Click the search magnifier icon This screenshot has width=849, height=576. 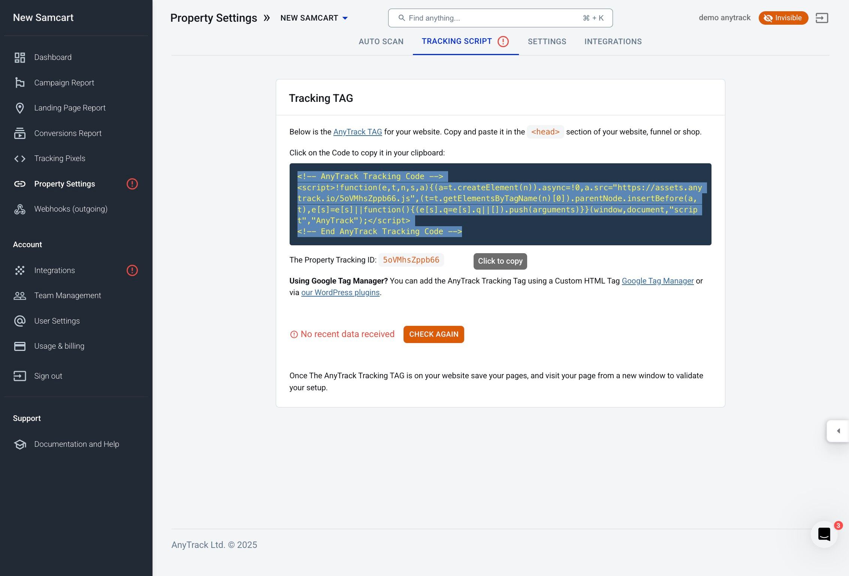click(401, 18)
